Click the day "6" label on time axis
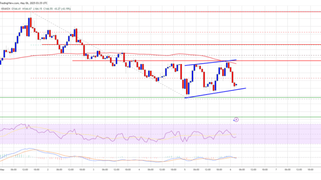Screen dimensions: 321x180 230,170
